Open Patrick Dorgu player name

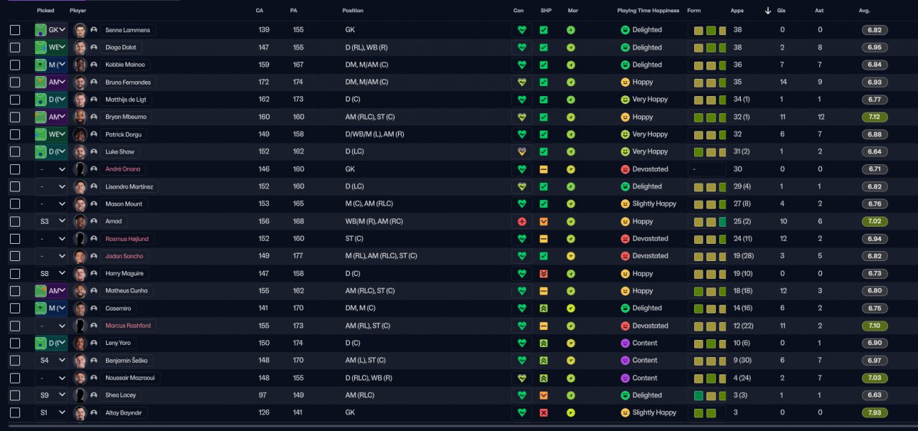point(123,134)
